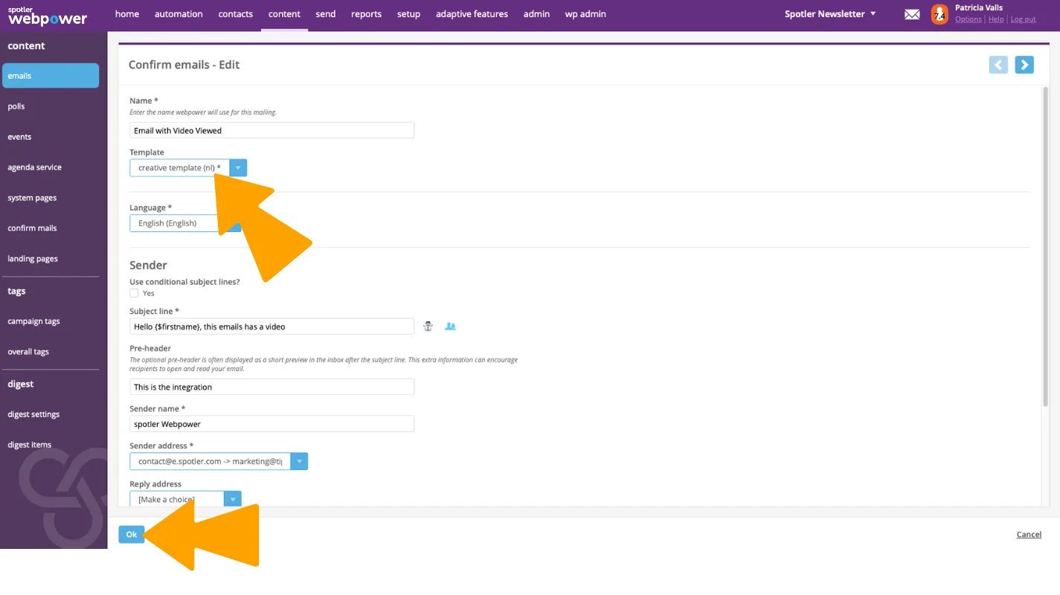Click the Pre-header input field
1060x595 pixels.
point(272,387)
